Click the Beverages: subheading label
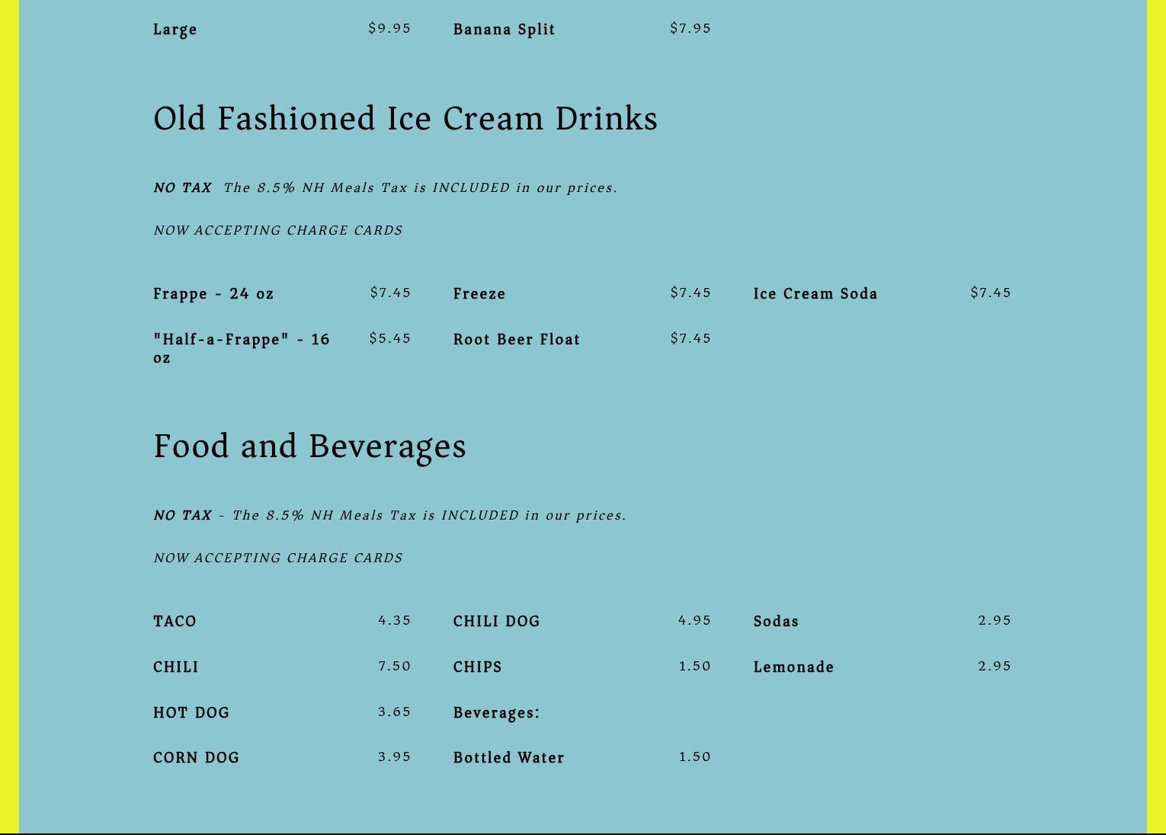Viewport: 1166px width, 835px height. (497, 713)
